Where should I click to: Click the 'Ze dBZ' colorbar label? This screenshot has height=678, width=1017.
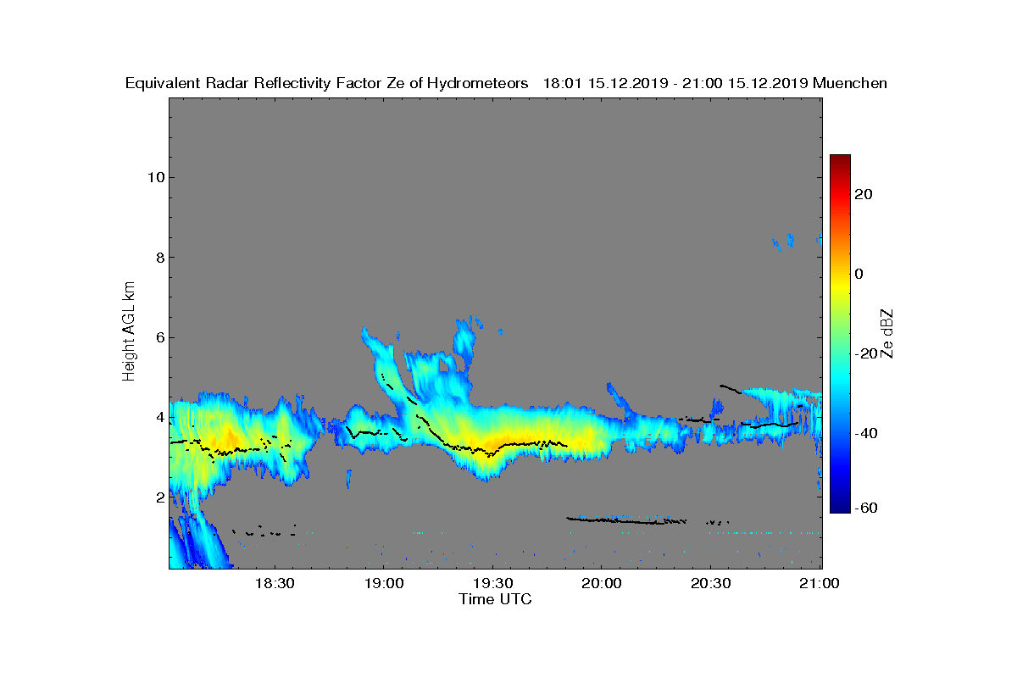click(887, 334)
